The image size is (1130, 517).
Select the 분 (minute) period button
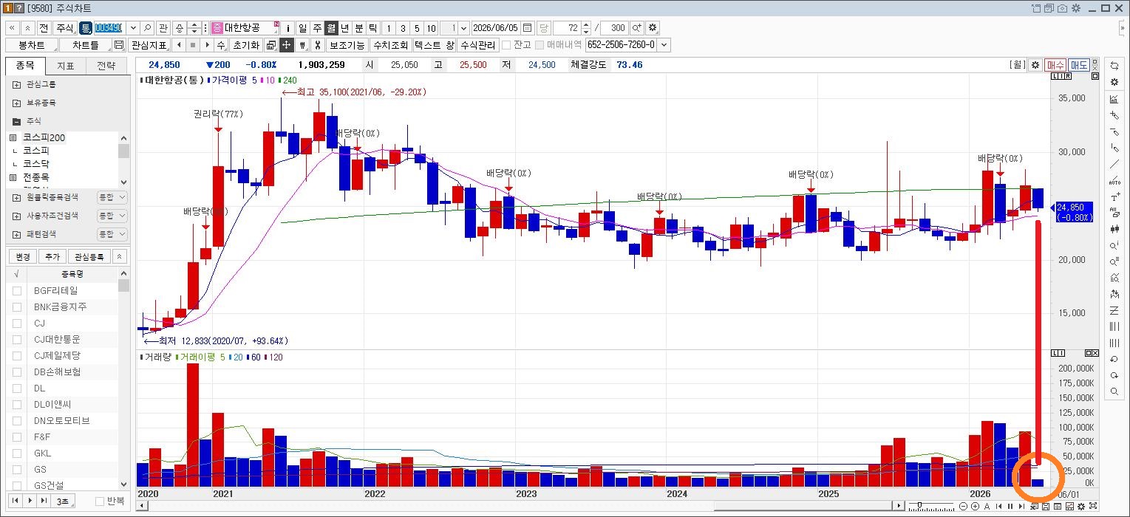point(359,28)
